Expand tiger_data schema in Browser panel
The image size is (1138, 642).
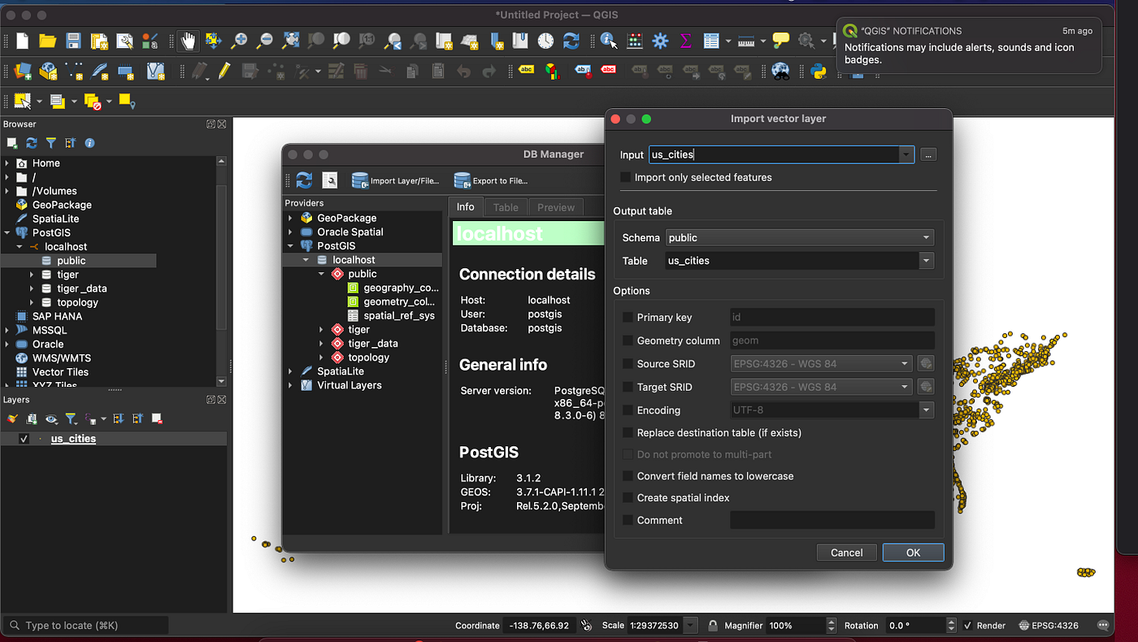pos(32,288)
